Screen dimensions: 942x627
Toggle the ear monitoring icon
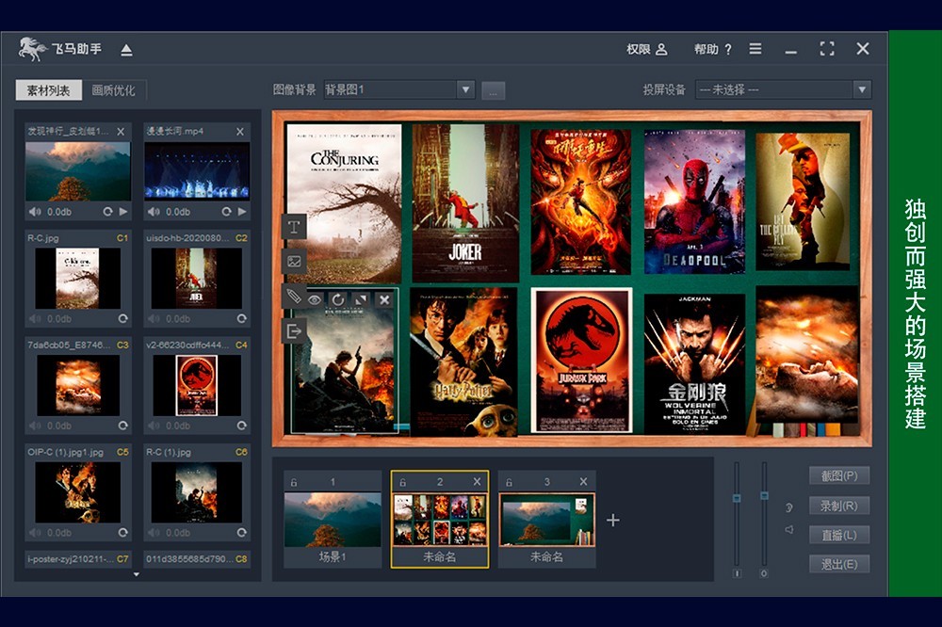(x=788, y=507)
